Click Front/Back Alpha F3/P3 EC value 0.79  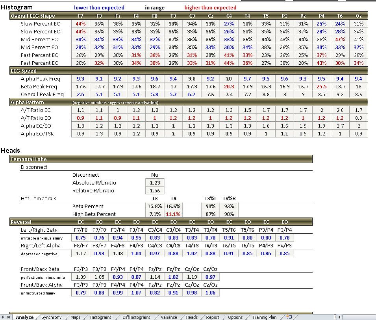click(81, 293)
